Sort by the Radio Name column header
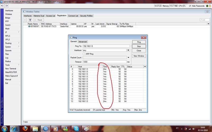The width and height of the screenshot is (212, 132). tap(34, 24)
